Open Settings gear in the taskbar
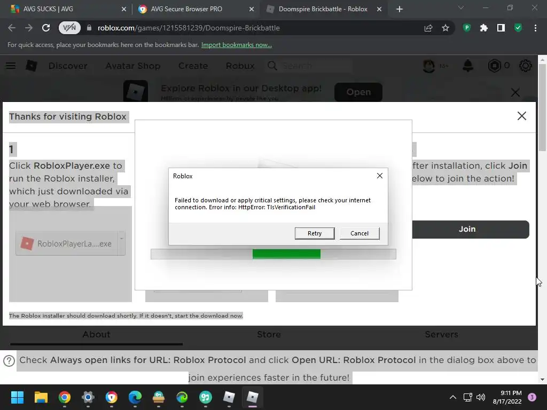547x410 pixels. (88, 397)
